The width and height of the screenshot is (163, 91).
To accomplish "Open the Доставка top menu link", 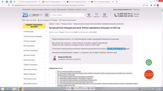I will coord(40,10).
